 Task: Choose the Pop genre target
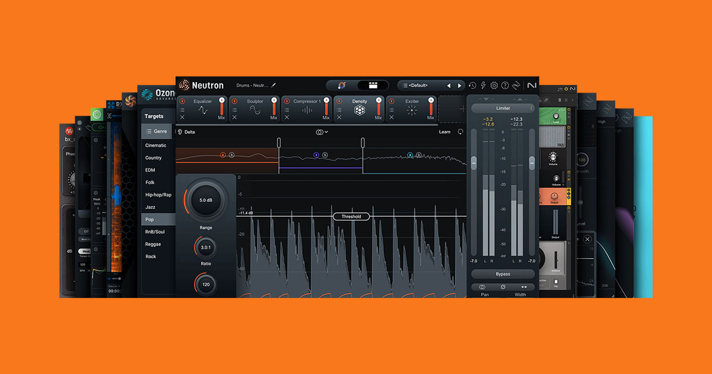[x=157, y=220]
